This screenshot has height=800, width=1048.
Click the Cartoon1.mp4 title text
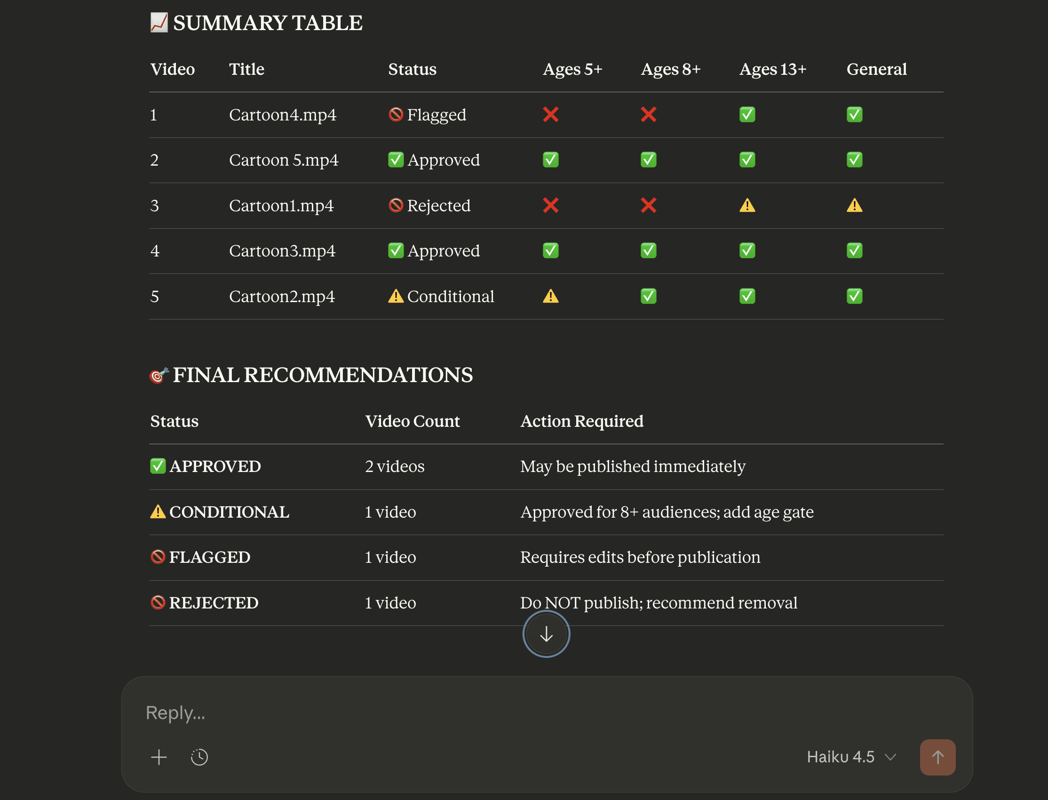[281, 205]
